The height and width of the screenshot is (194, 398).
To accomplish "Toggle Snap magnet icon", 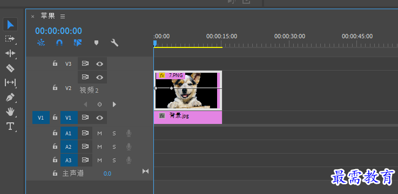I will pos(59,43).
